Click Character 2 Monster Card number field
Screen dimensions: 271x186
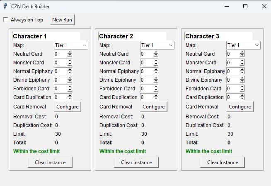(x=147, y=62)
